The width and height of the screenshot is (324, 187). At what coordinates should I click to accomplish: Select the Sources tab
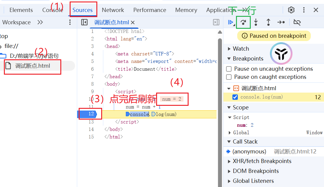[83, 10]
